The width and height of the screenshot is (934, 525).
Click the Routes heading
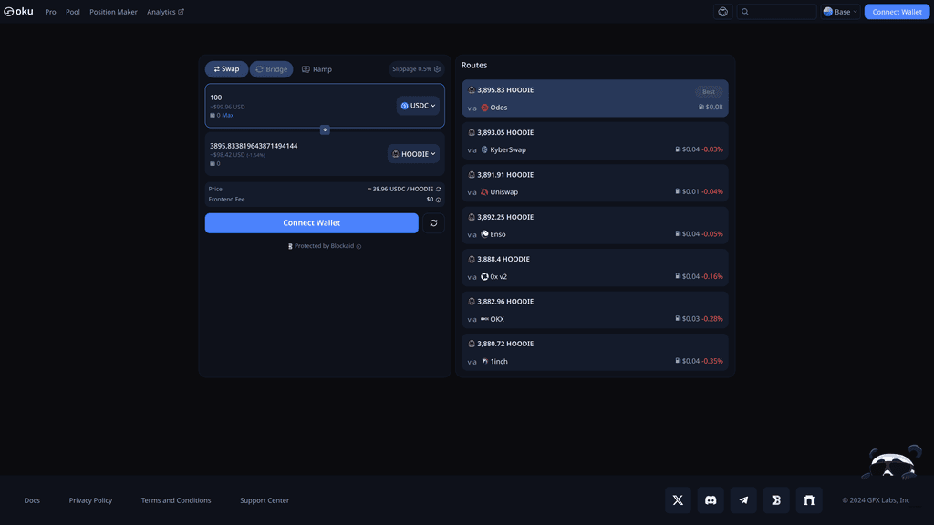coord(474,66)
